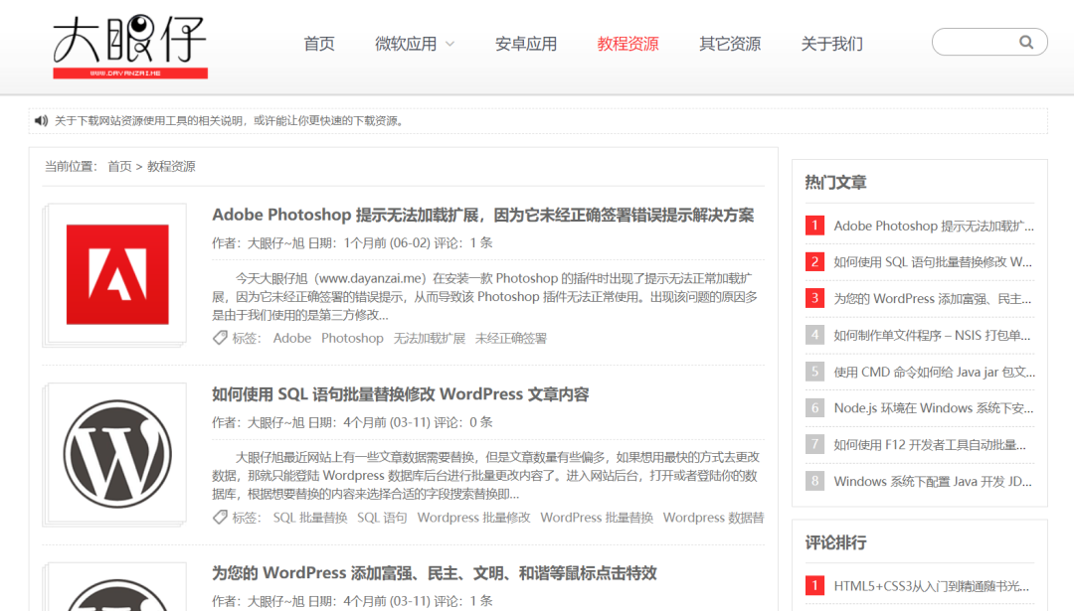The height and width of the screenshot is (611, 1074).
Task: Click 教程资源 in the breadcrumb
Action: [171, 166]
